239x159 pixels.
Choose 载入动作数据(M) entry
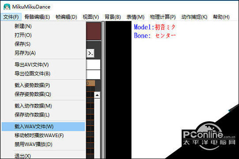pyautogui.click(x=43, y=106)
